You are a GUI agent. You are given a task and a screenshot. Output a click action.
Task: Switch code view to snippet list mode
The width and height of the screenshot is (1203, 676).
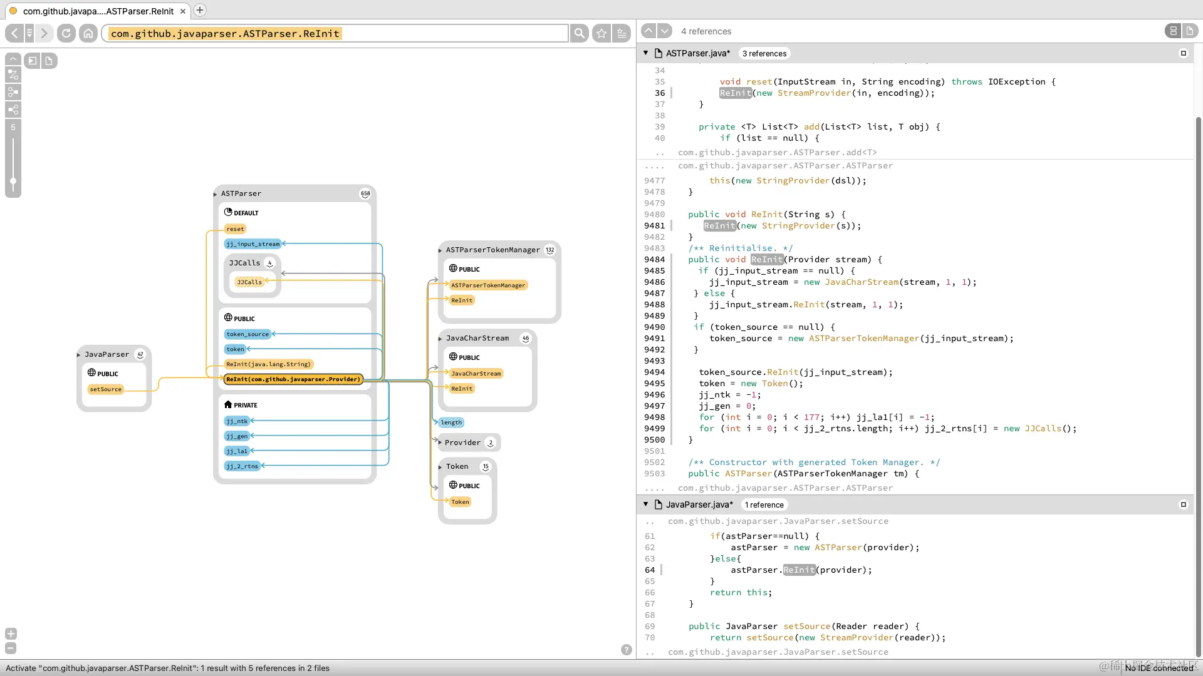pos(1173,31)
